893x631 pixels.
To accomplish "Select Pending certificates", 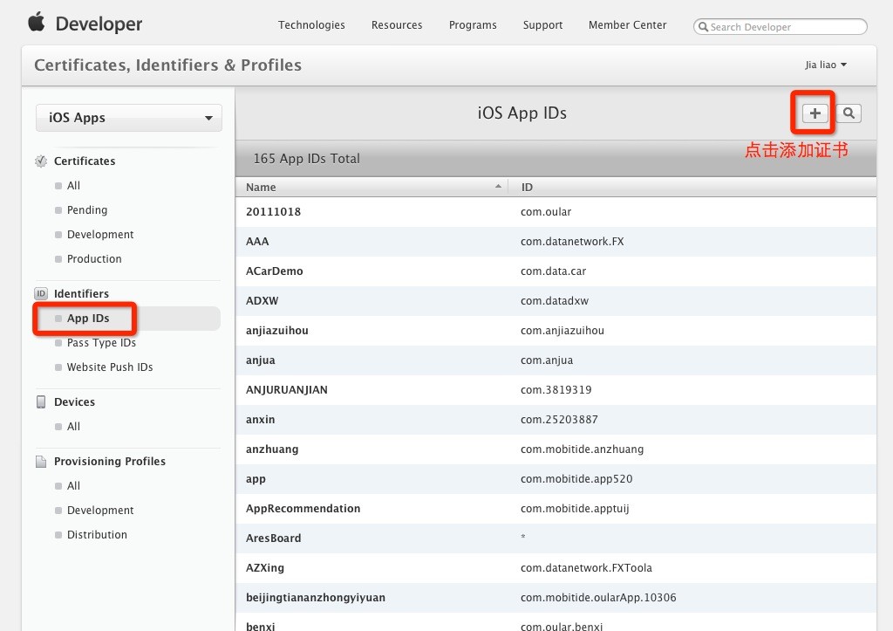I will pos(87,210).
